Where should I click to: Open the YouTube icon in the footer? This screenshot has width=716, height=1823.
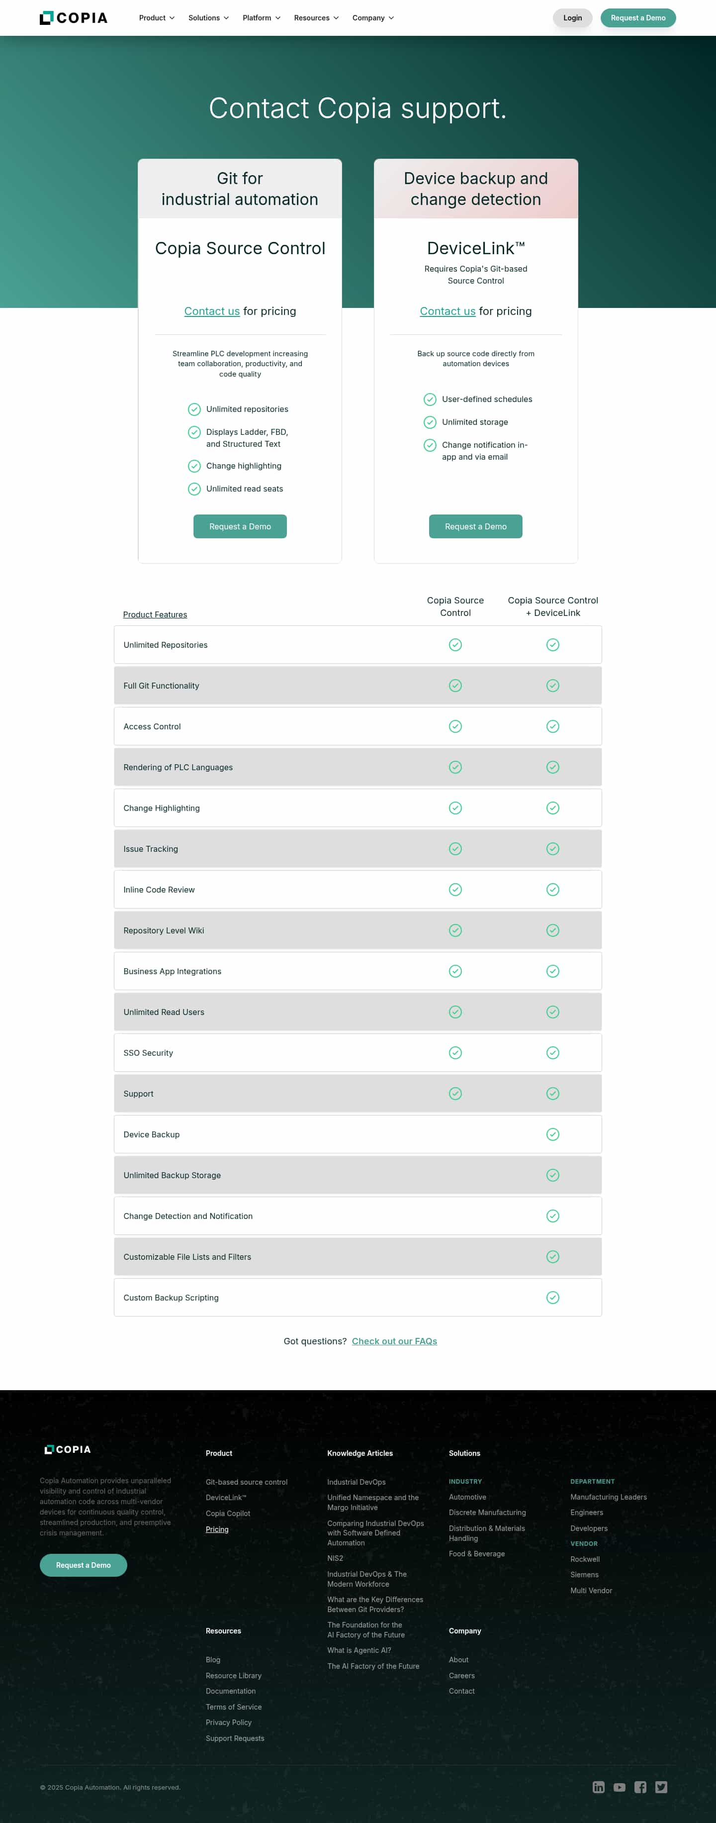click(619, 1787)
